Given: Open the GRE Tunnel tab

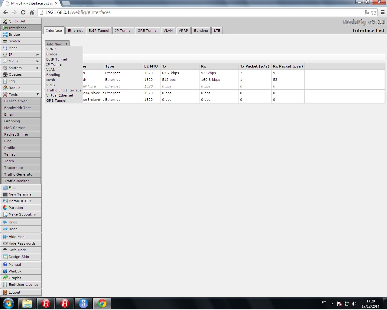Looking at the screenshot, I should pyautogui.click(x=148, y=31).
